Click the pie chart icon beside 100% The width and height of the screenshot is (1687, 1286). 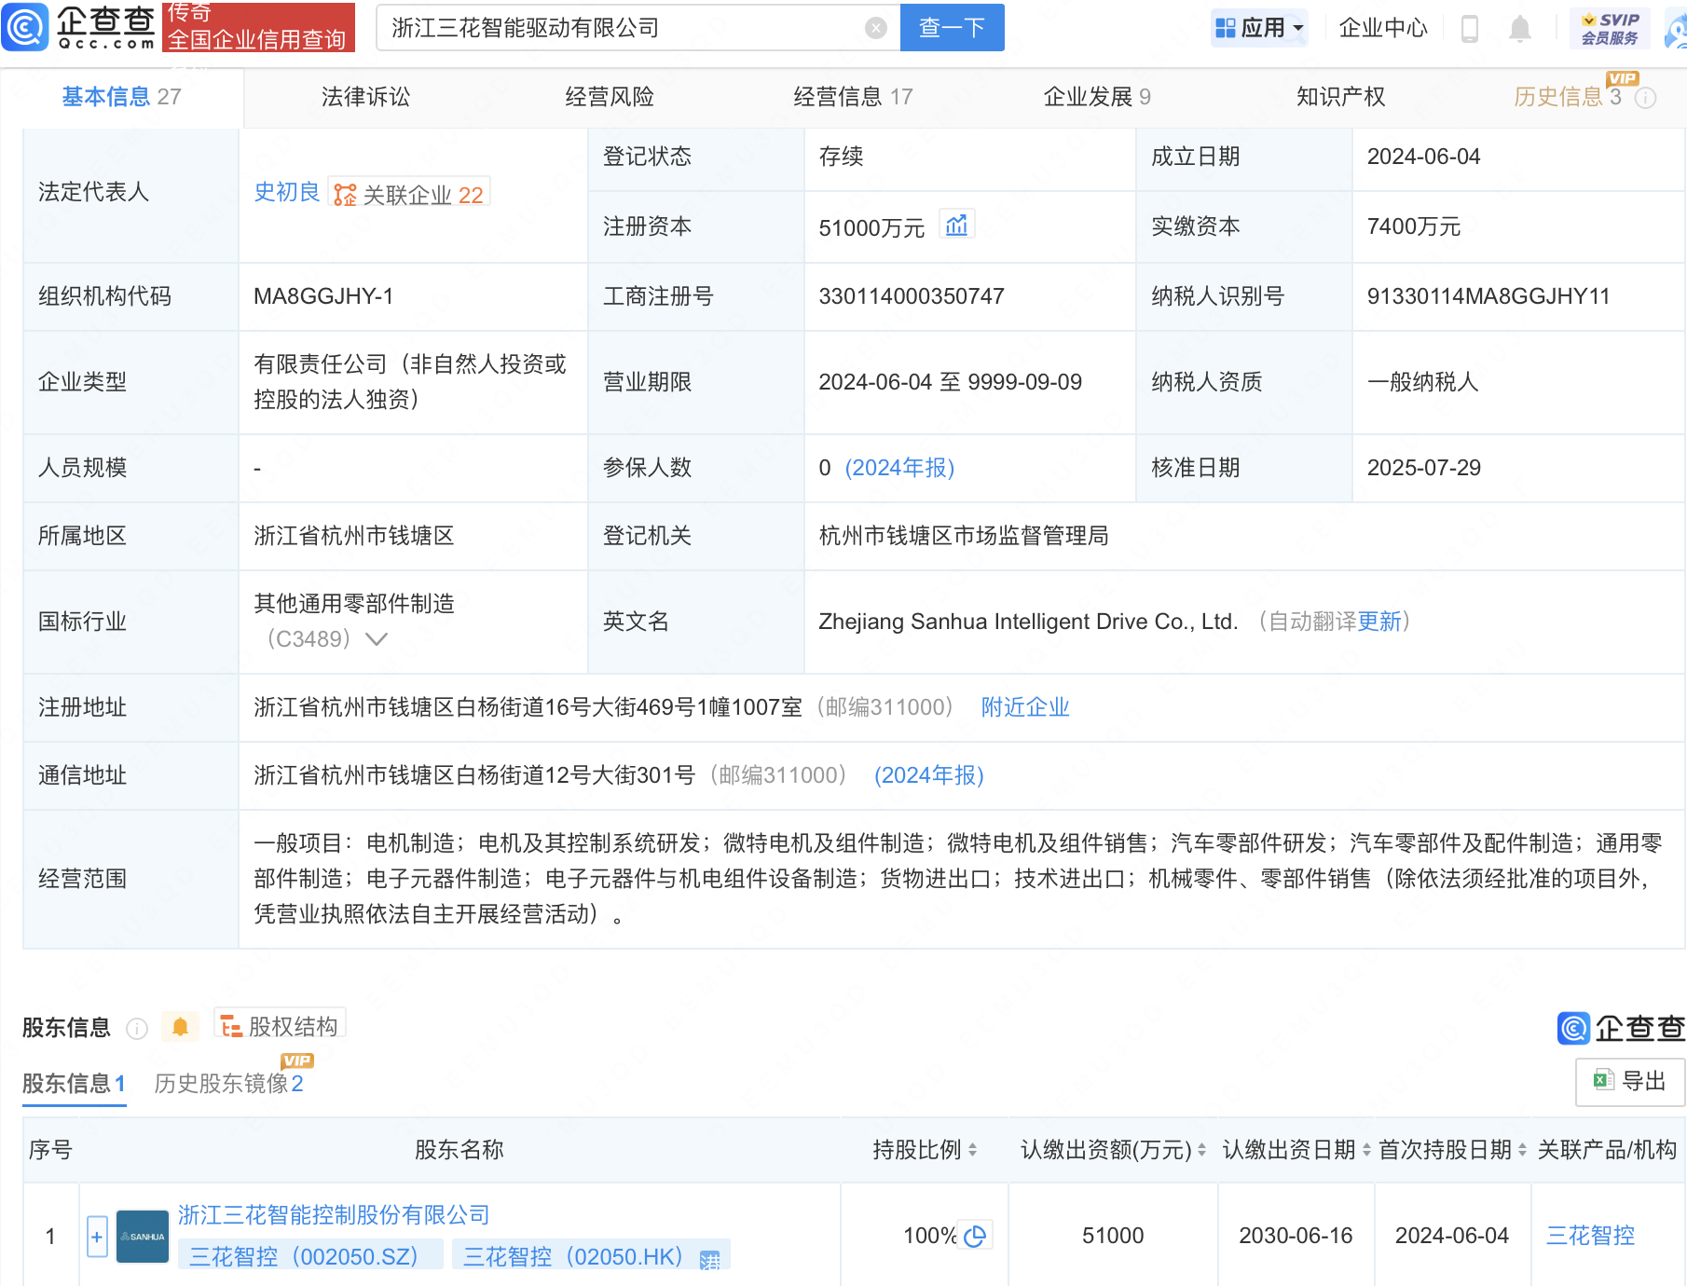click(976, 1236)
